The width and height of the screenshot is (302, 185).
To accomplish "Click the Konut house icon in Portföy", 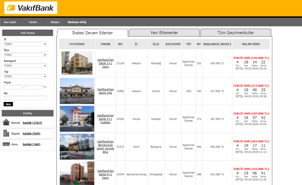I will pos(6,123).
